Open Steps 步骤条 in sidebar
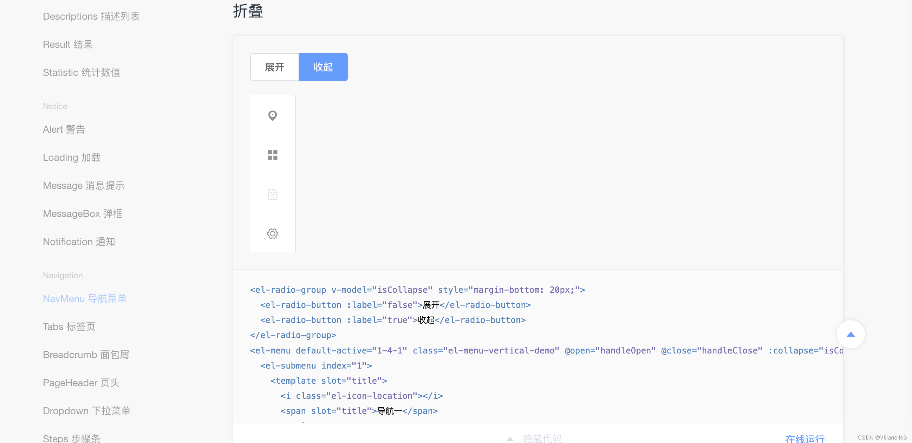The image size is (912, 443). (72, 439)
